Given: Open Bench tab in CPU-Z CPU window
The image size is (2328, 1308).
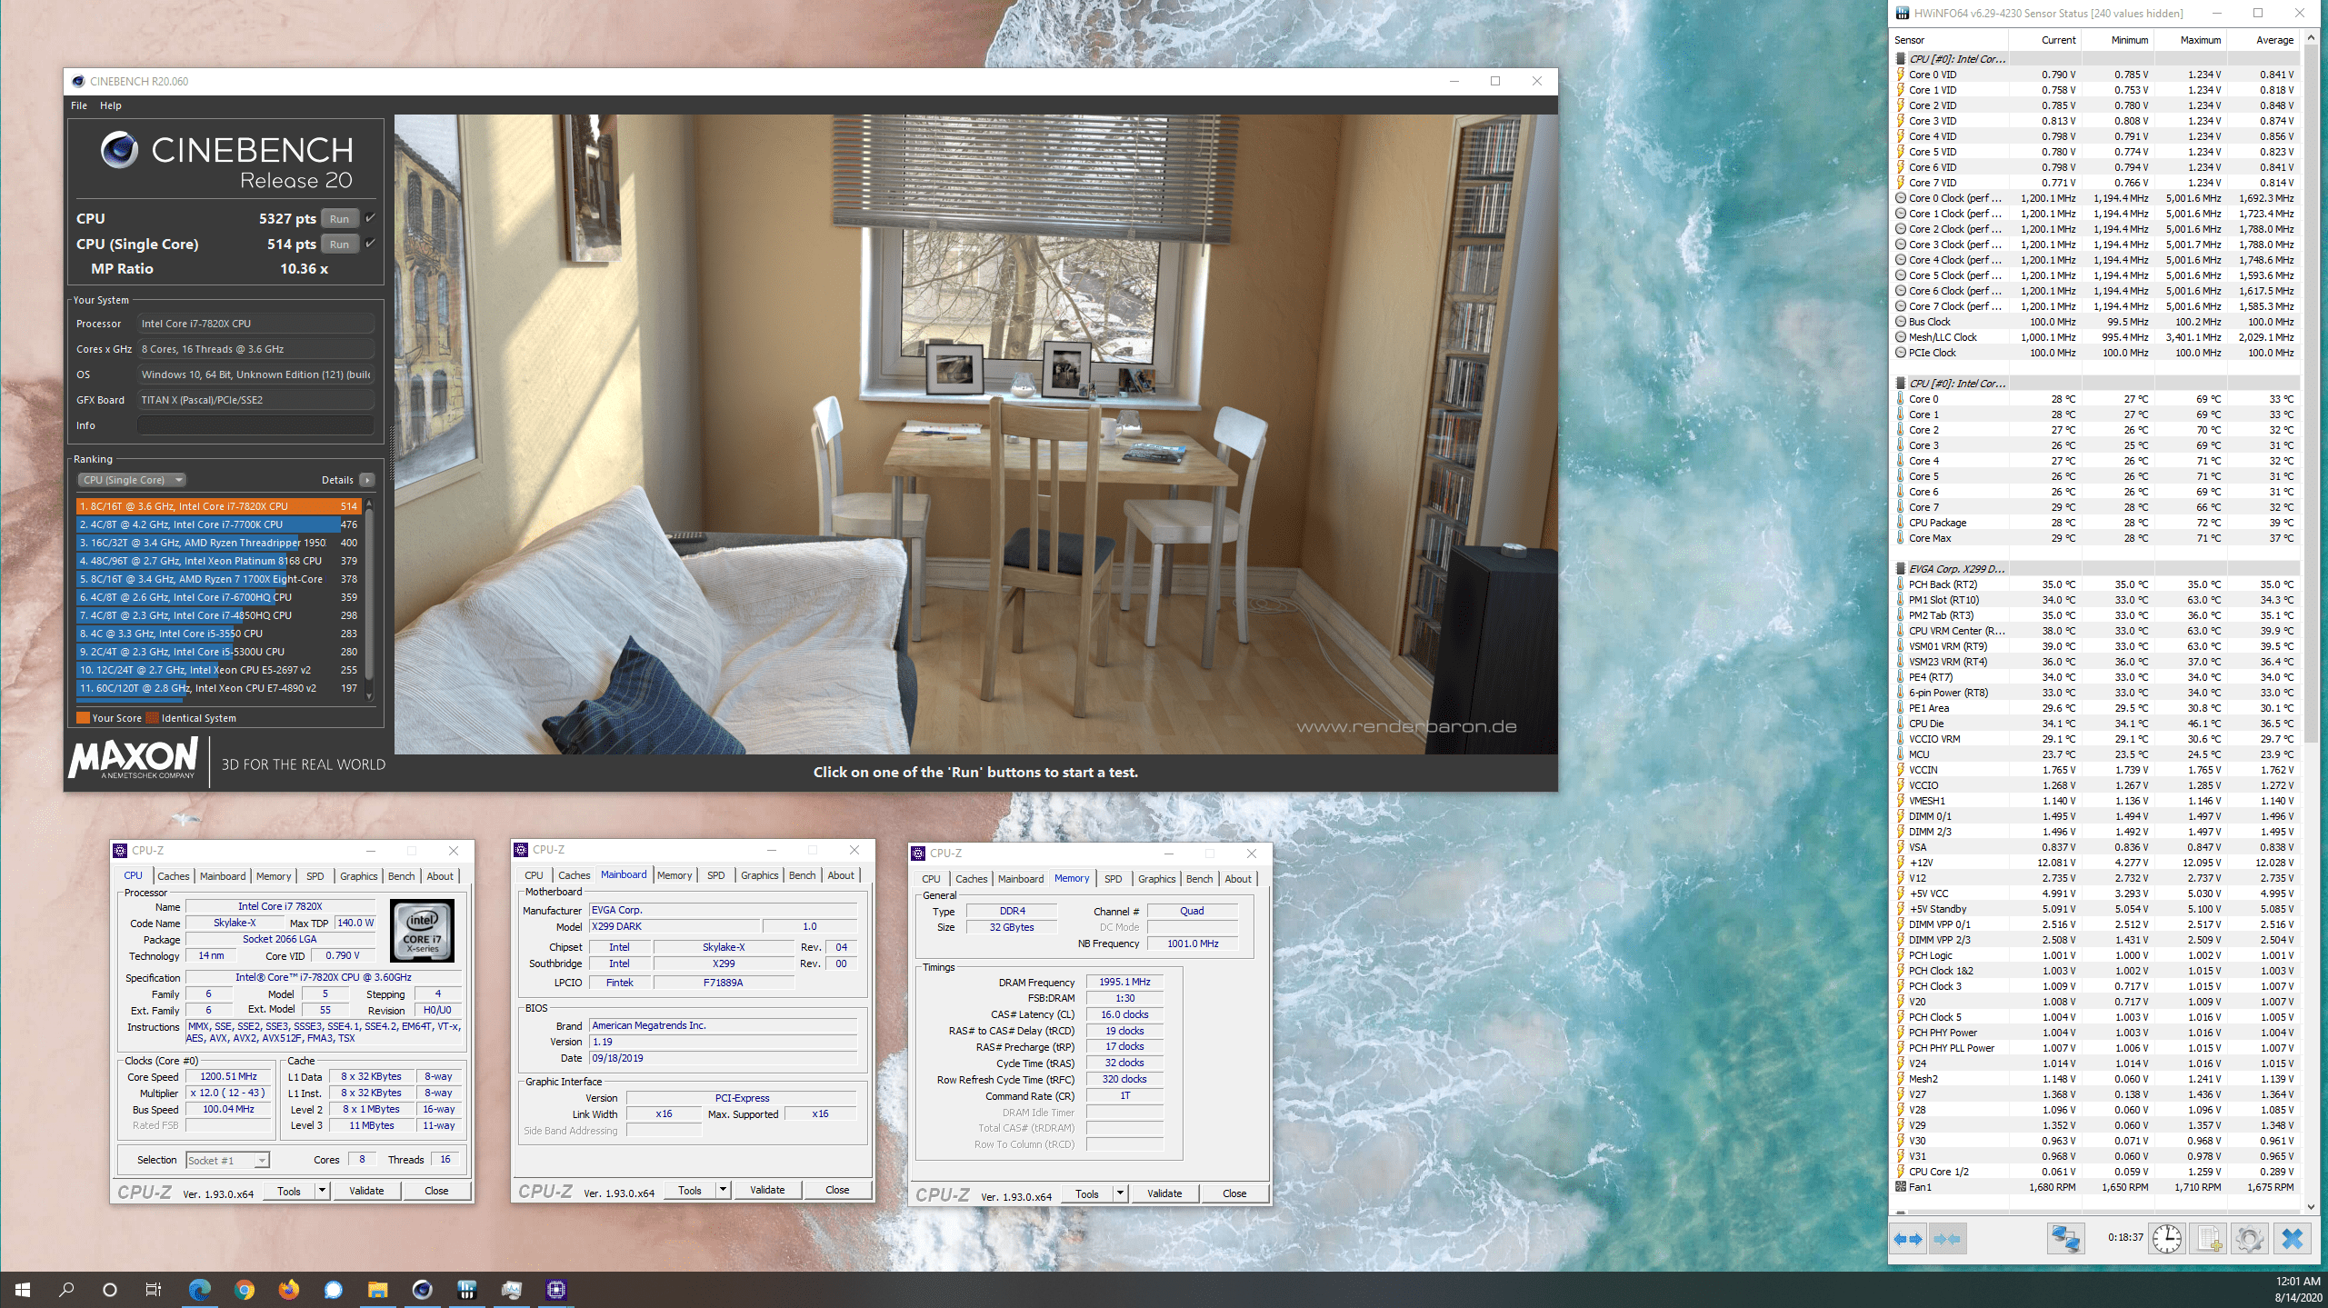Looking at the screenshot, I should (401, 876).
